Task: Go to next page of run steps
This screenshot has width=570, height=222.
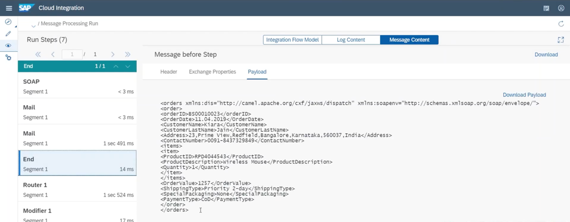Action: (112, 54)
